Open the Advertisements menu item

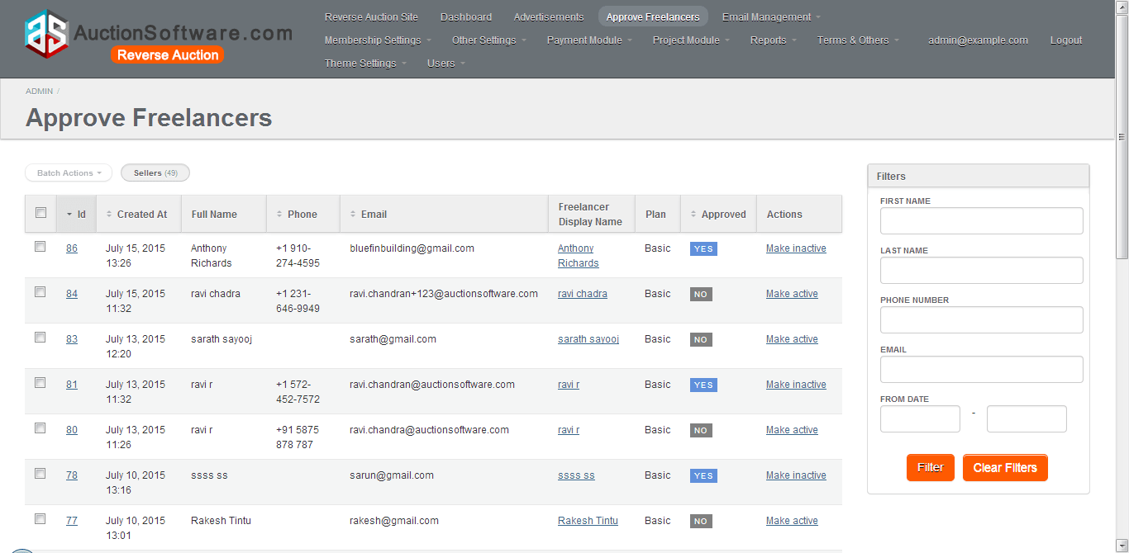[x=549, y=17]
